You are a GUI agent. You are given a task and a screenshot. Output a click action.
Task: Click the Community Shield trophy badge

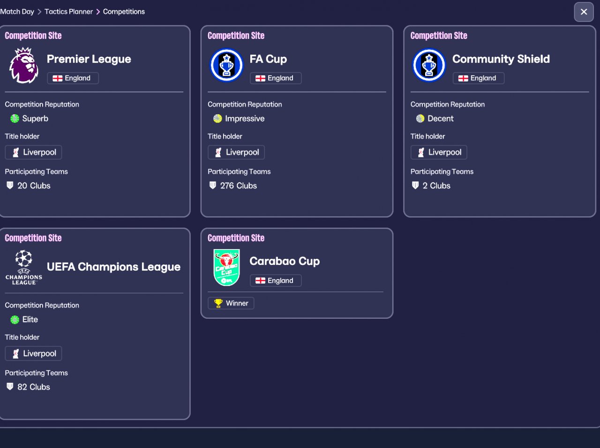click(429, 66)
